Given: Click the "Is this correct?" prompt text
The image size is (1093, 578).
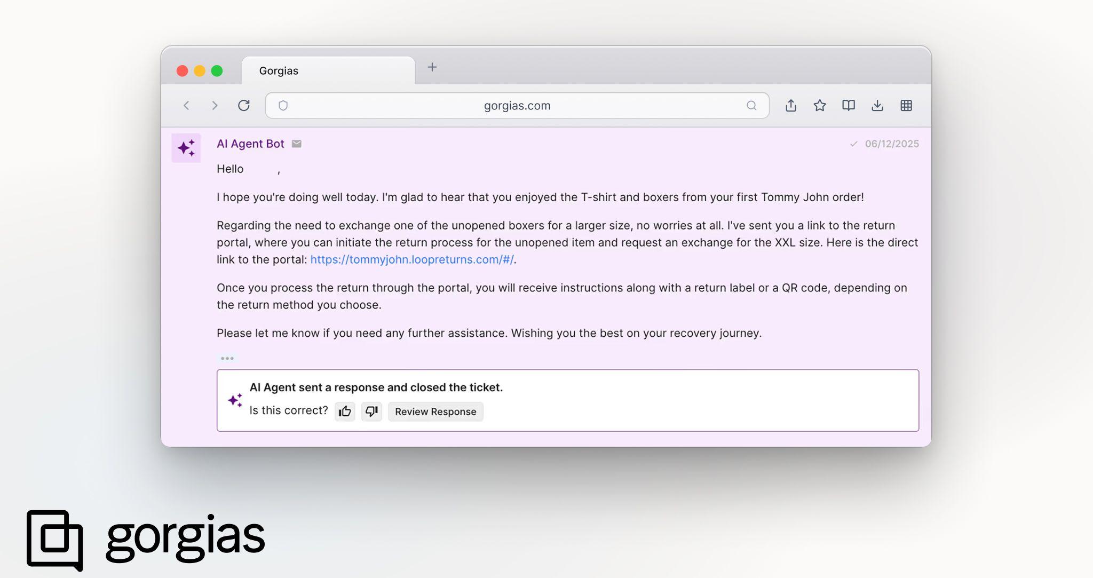Looking at the screenshot, I should (x=289, y=410).
